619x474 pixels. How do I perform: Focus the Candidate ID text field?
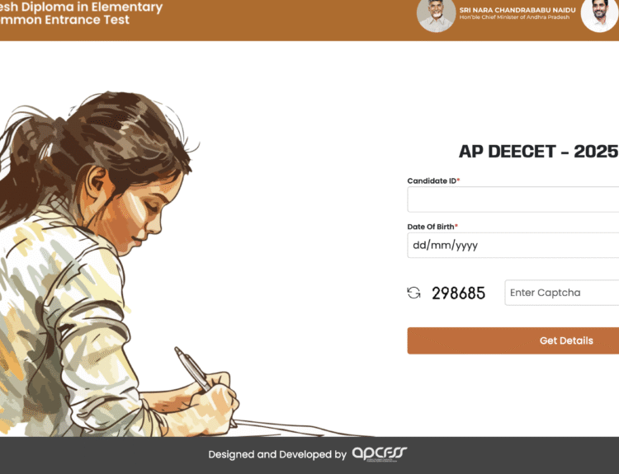pyautogui.click(x=513, y=199)
